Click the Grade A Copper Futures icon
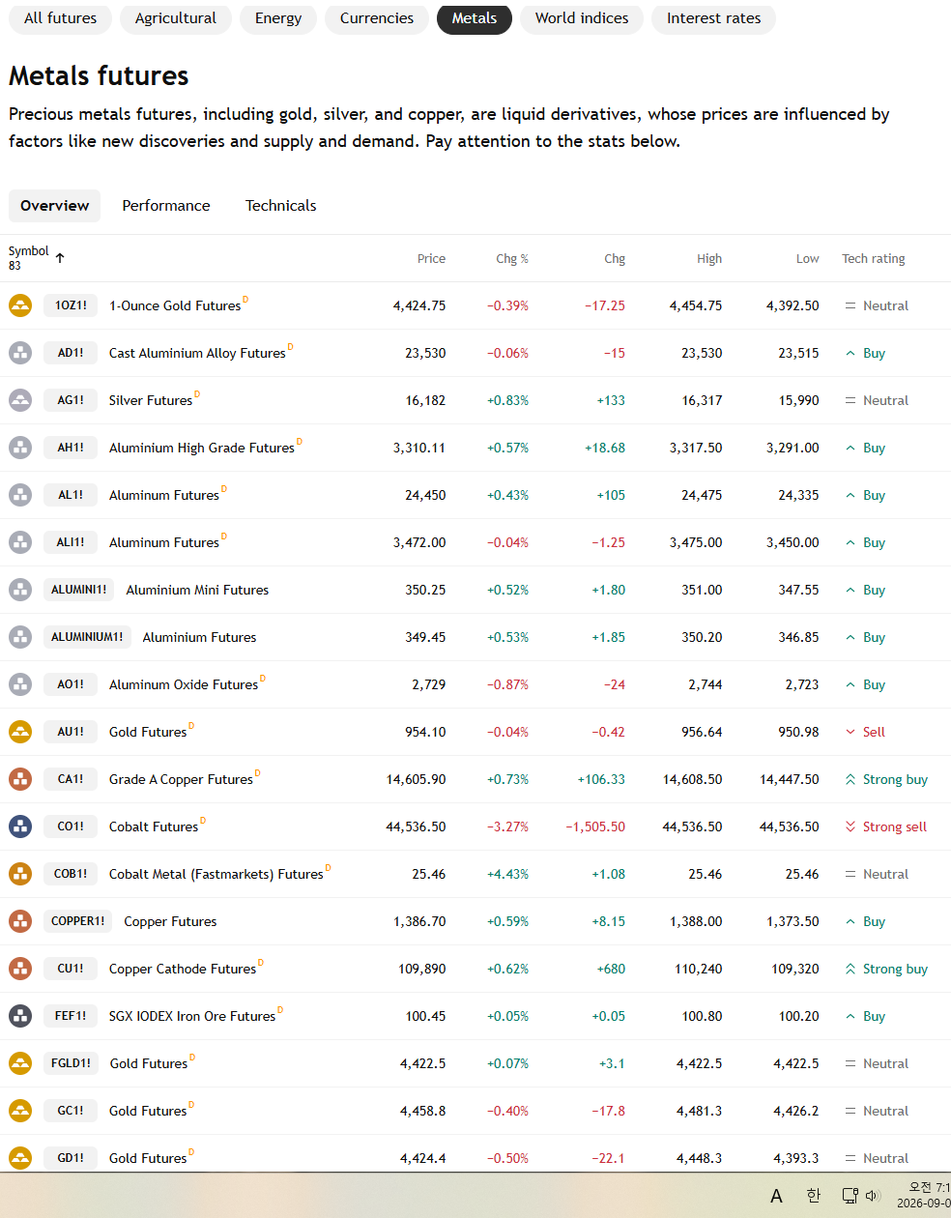 point(20,779)
